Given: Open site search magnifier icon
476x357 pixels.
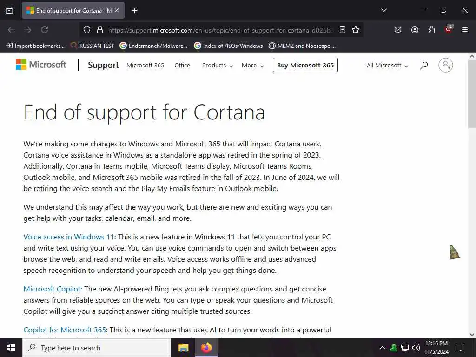Looking at the screenshot, I should click(424, 65).
